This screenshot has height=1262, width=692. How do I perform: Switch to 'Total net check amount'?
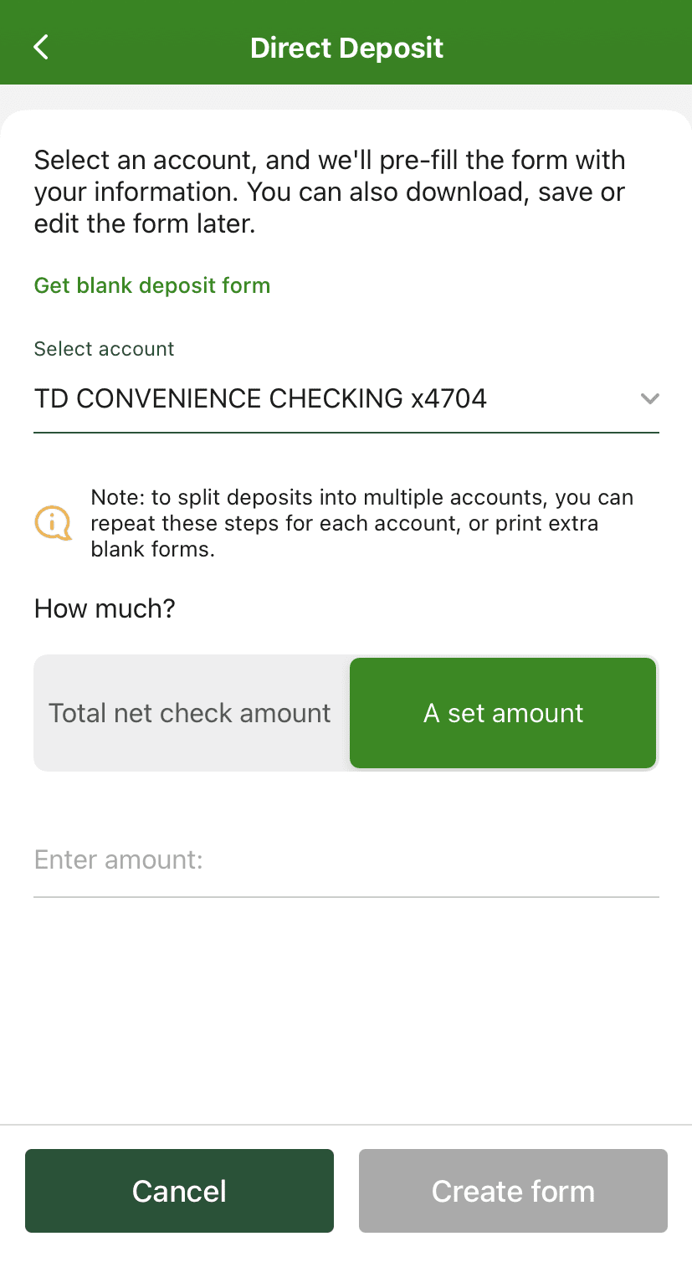[189, 712]
